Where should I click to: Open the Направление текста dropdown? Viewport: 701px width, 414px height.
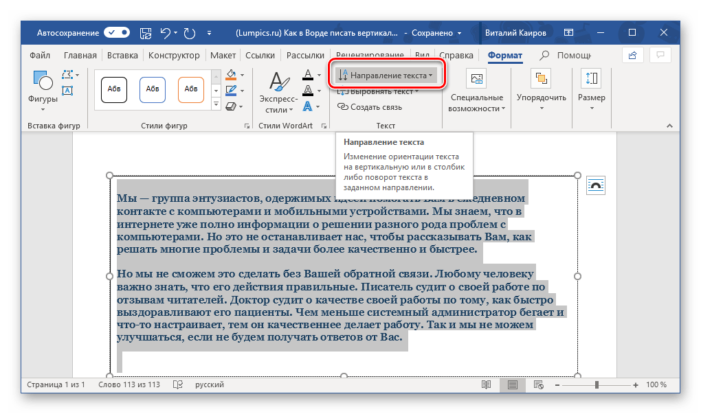coord(386,75)
